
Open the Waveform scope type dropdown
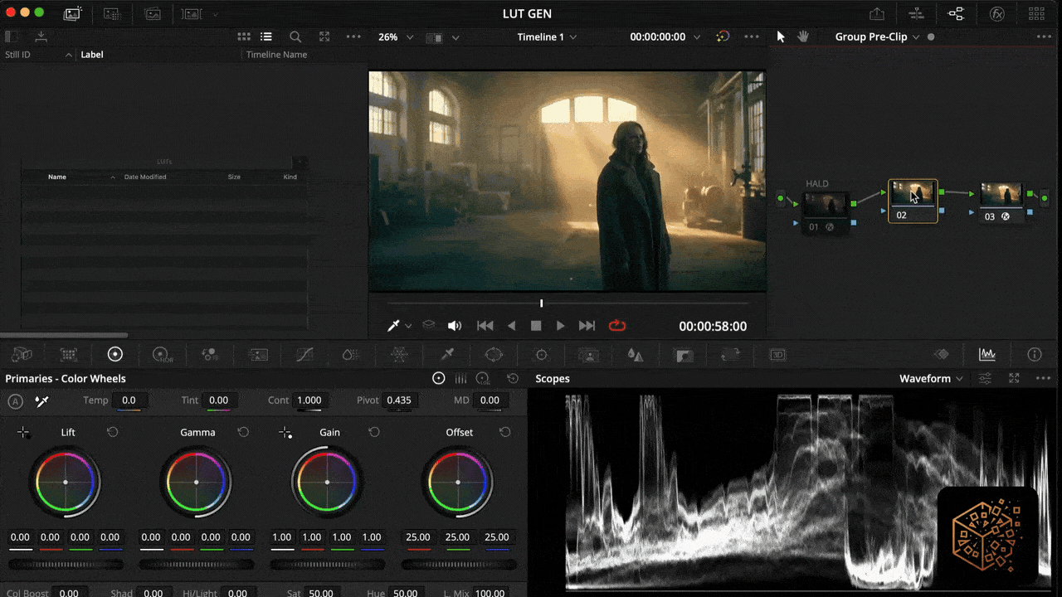932,378
